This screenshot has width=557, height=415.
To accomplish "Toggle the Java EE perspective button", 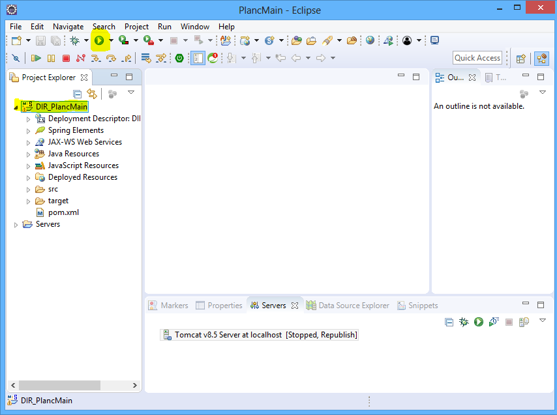I will (x=541, y=58).
